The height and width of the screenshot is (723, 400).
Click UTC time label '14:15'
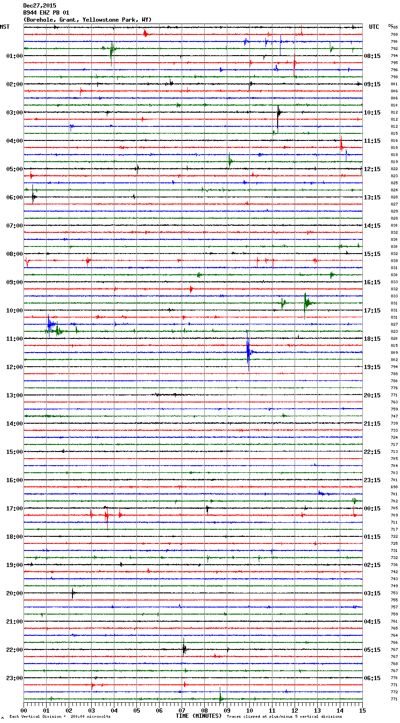[x=372, y=226]
